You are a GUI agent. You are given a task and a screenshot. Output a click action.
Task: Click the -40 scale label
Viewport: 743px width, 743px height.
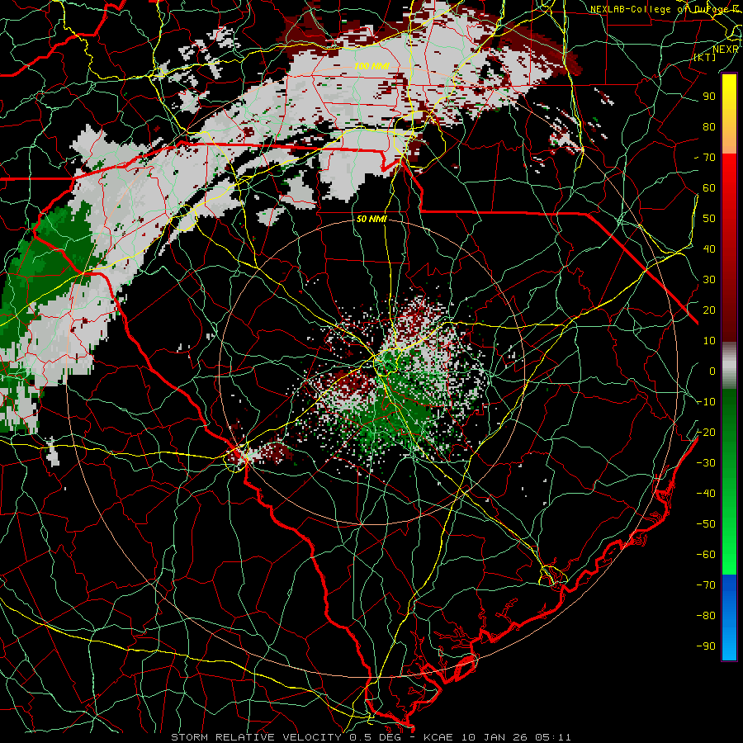click(706, 494)
